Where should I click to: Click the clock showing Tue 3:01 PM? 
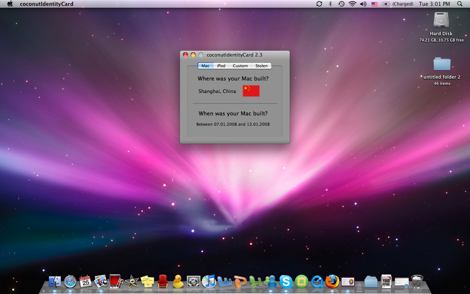[x=434, y=4]
